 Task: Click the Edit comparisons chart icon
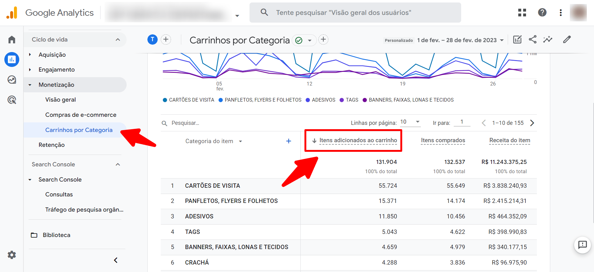pos(517,40)
